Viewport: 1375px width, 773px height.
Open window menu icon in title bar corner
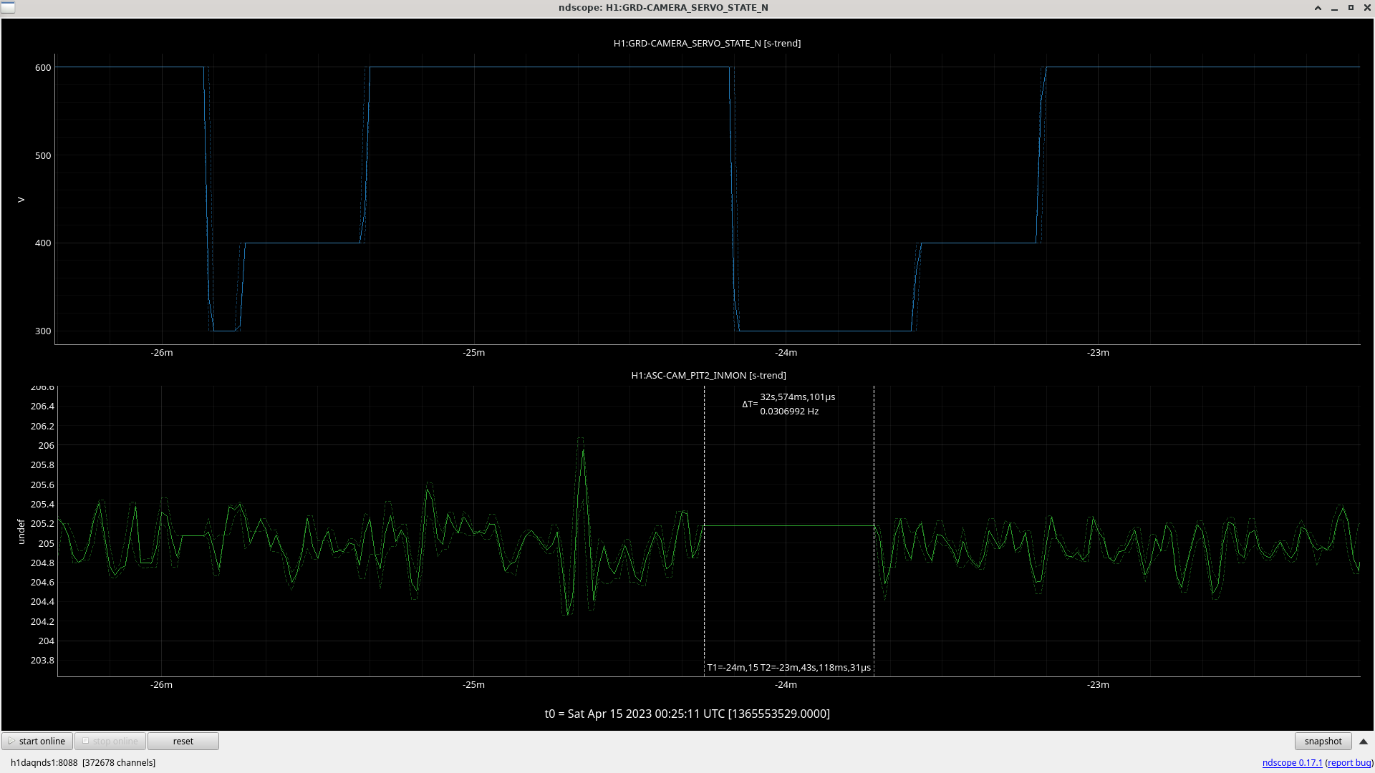point(7,7)
